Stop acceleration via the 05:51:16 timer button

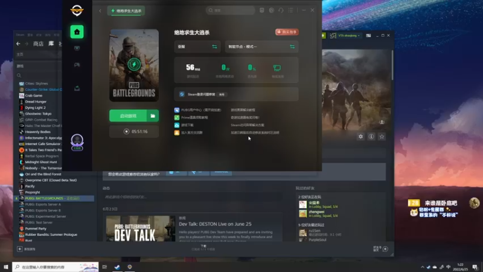pos(134,131)
